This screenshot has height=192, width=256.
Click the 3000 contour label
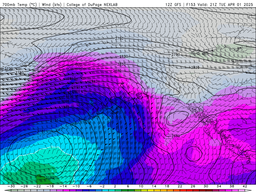76,91
